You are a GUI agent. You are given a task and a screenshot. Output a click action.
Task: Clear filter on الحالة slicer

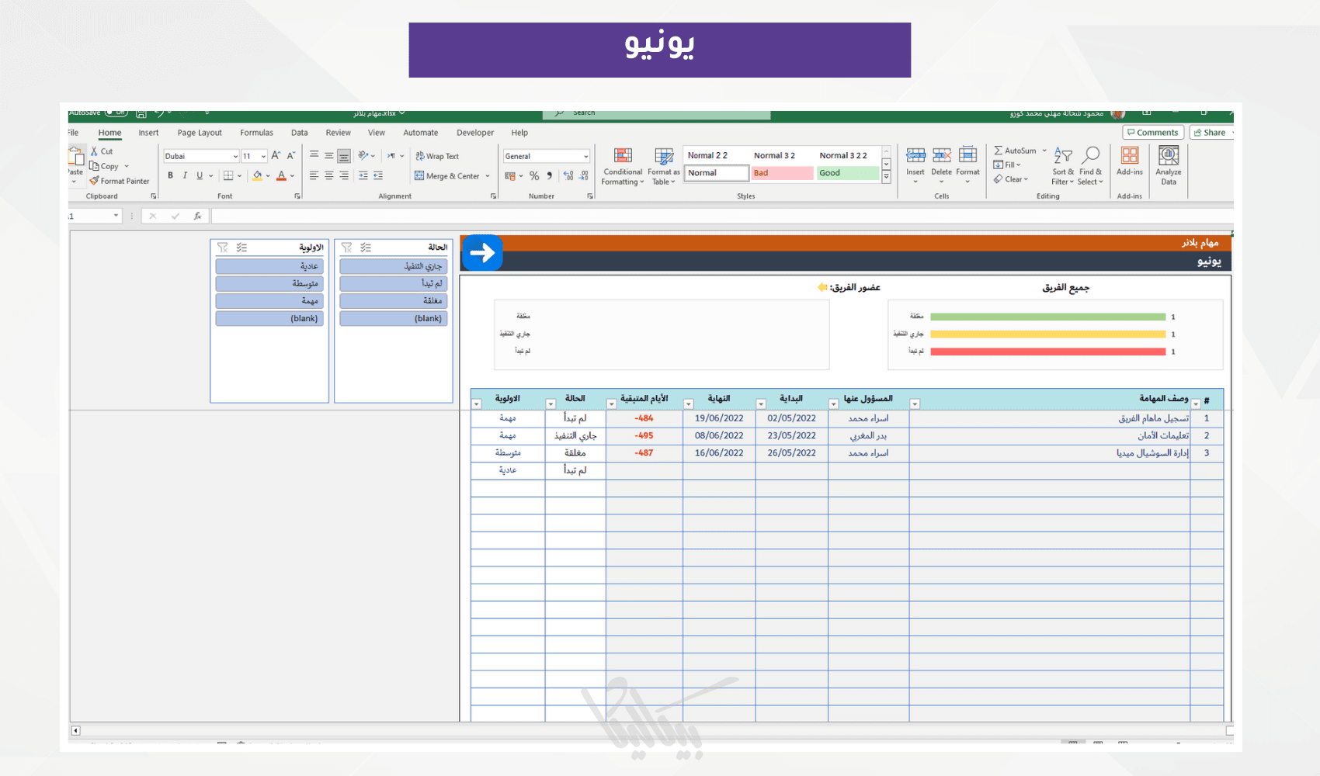pos(346,248)
